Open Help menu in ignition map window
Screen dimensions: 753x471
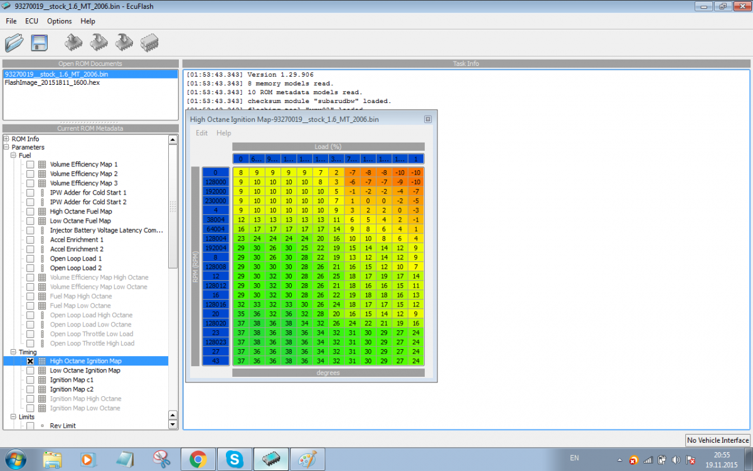coord(223,133)
